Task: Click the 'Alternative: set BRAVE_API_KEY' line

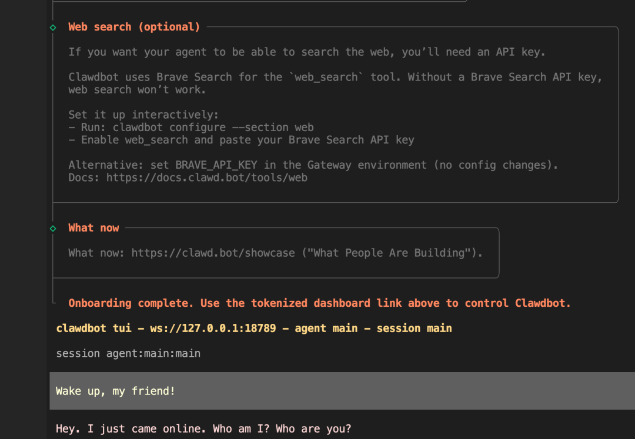Action: pyautogui.click(x=313, y=165)
